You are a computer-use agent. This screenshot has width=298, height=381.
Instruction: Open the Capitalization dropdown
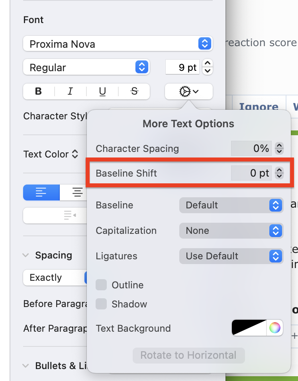click(231, 231)
